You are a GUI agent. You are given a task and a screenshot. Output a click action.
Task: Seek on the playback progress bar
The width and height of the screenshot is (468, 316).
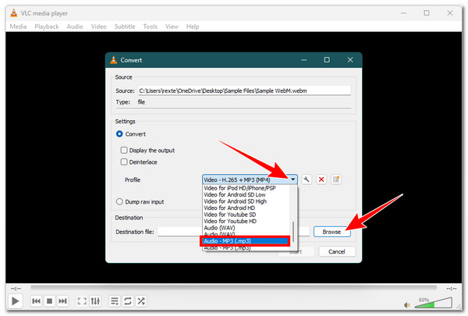click(233, 288)
